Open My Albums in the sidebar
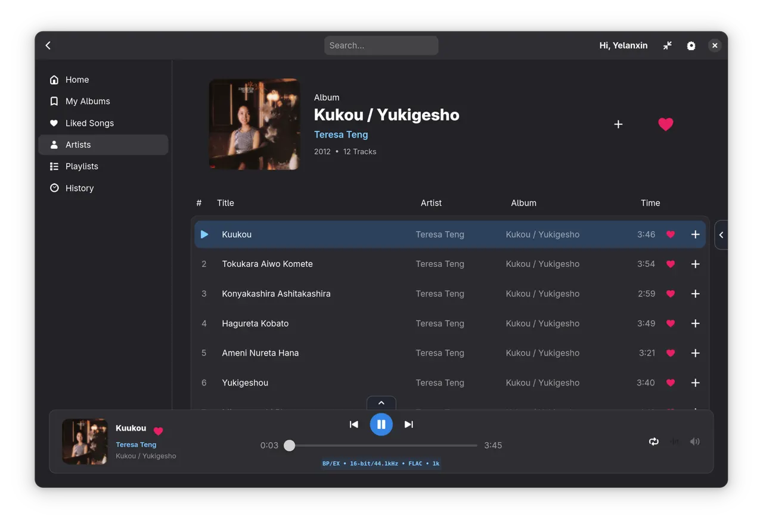This screenshot has width=763, height=526. 103,101
